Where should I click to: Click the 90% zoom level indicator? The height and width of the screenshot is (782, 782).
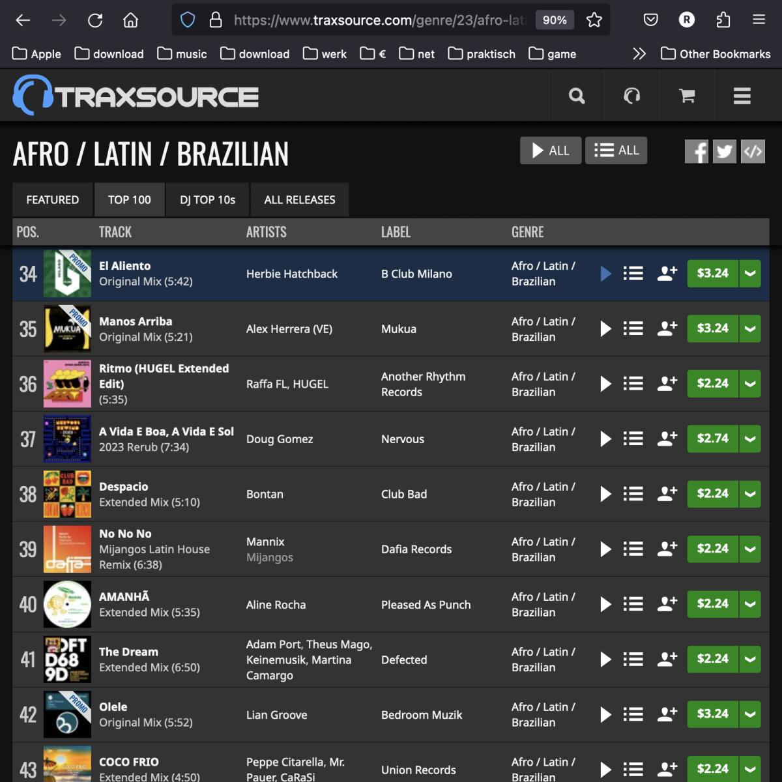coord(555,20)
